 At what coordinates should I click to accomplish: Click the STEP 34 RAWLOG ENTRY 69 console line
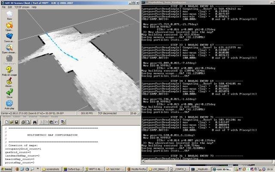click(192, 81)
